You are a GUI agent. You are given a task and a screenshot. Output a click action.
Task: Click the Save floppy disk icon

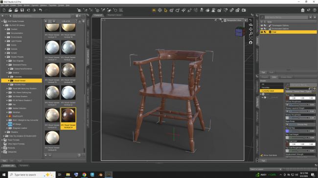click(22, 10)
